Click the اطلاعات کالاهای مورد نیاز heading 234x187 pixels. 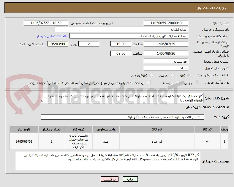click(208, 107)
